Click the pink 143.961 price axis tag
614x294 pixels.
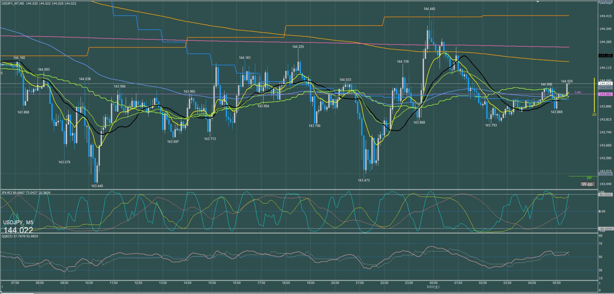tap(605, 94)
